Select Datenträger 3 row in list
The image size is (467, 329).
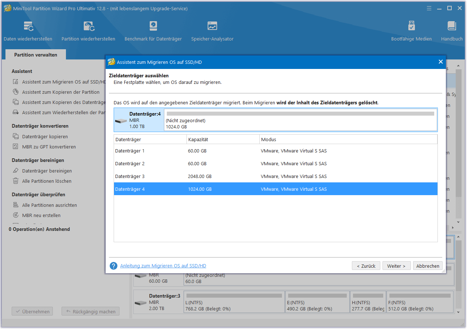point(276,176)
